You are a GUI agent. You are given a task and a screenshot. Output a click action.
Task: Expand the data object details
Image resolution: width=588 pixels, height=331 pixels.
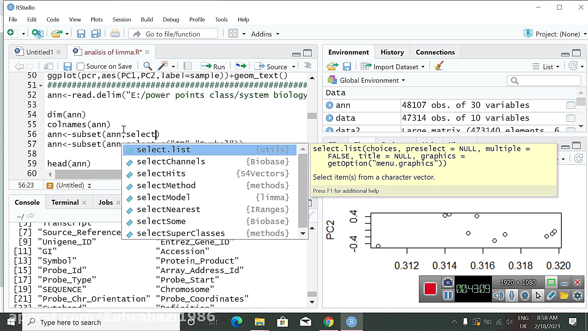point(330,118)
